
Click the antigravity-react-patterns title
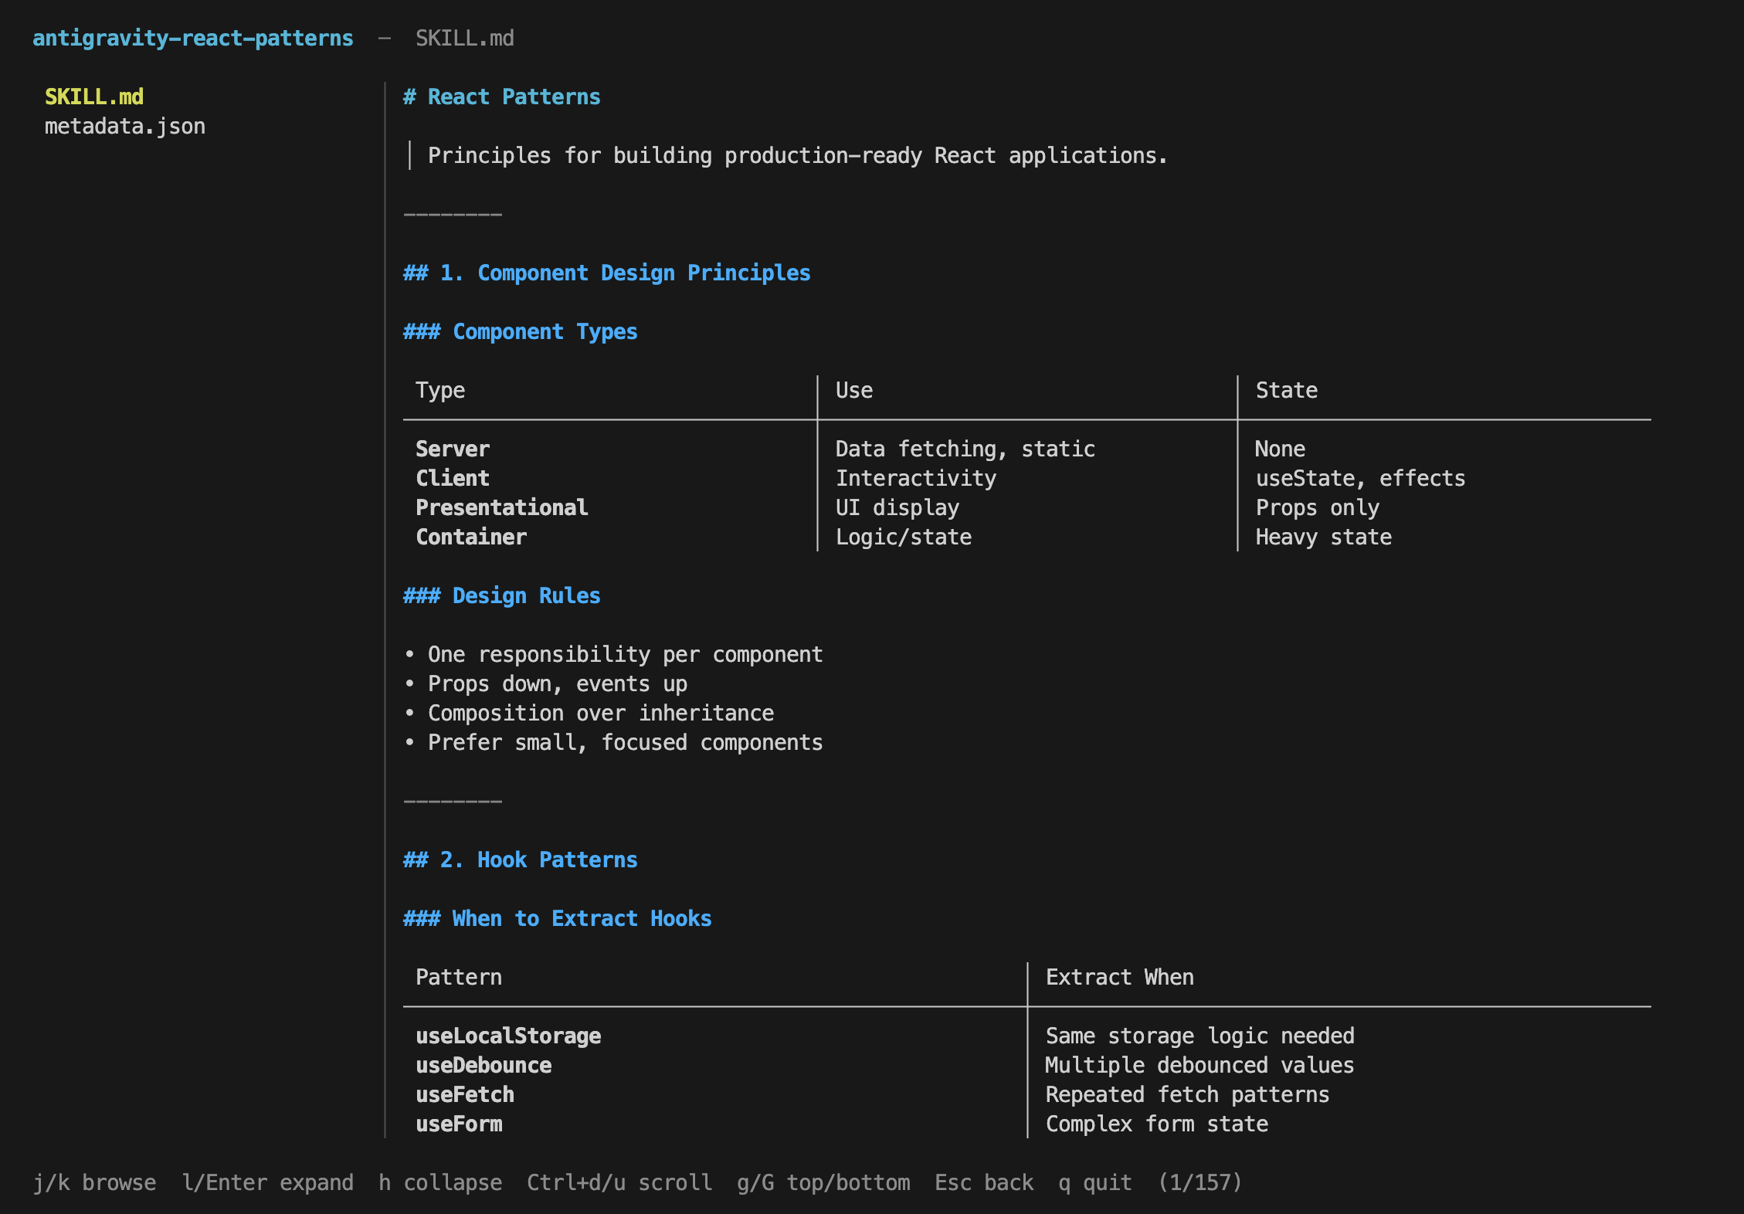pyautogui.click(x=193, y=37)
